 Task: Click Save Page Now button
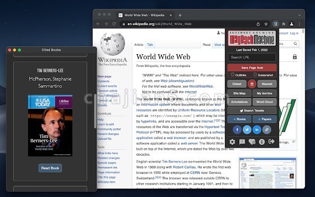pos(252,68)
